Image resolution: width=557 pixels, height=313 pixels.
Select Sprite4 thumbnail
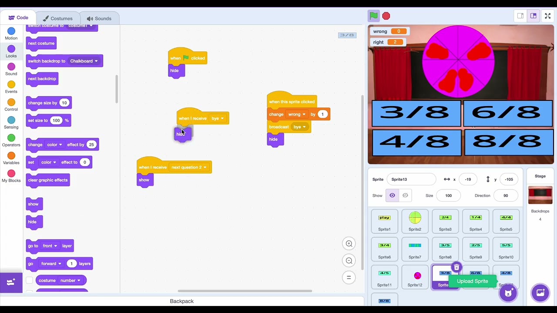(x=476, y=221)
